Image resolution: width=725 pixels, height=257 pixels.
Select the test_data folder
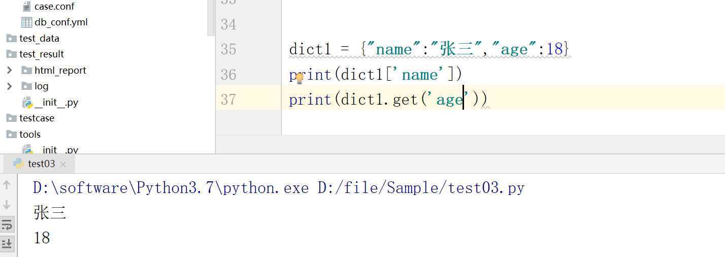pos(39,38)
